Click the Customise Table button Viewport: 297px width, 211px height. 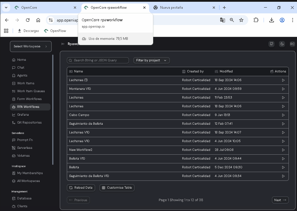(x=117, y=188)
